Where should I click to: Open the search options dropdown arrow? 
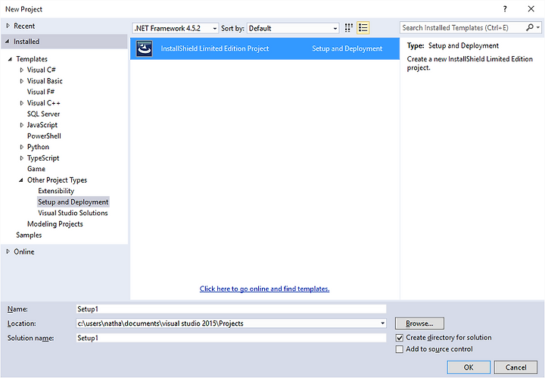[x=538, y=27]
